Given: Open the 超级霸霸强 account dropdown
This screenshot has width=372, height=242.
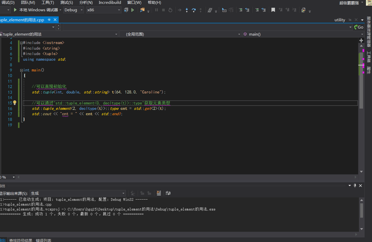Looking at the screenshot, I should [x=351, y=3].
